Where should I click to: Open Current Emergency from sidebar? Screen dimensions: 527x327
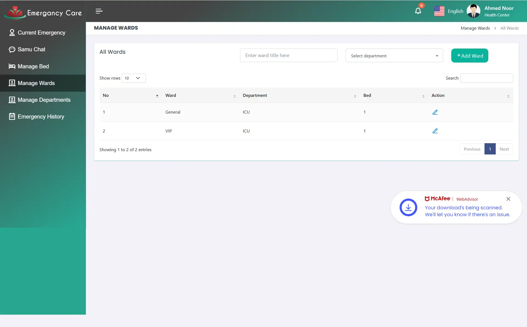coord(41,32)
